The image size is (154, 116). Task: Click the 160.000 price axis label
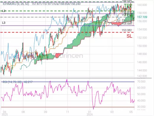coord(142,5)
